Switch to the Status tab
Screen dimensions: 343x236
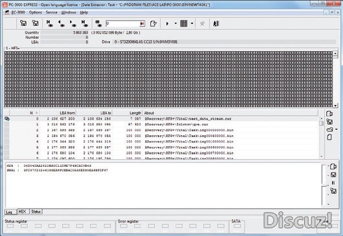point(36,211)
